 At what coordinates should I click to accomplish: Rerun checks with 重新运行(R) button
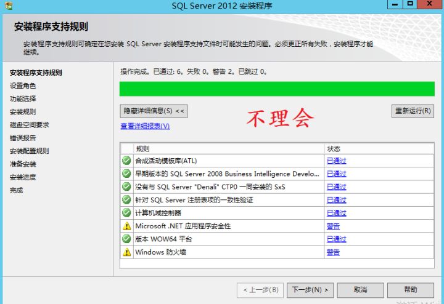pos(413,111)
